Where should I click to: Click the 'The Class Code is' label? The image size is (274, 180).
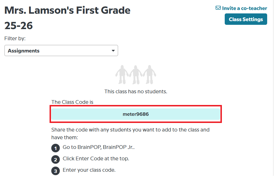[x=72, y=102]
